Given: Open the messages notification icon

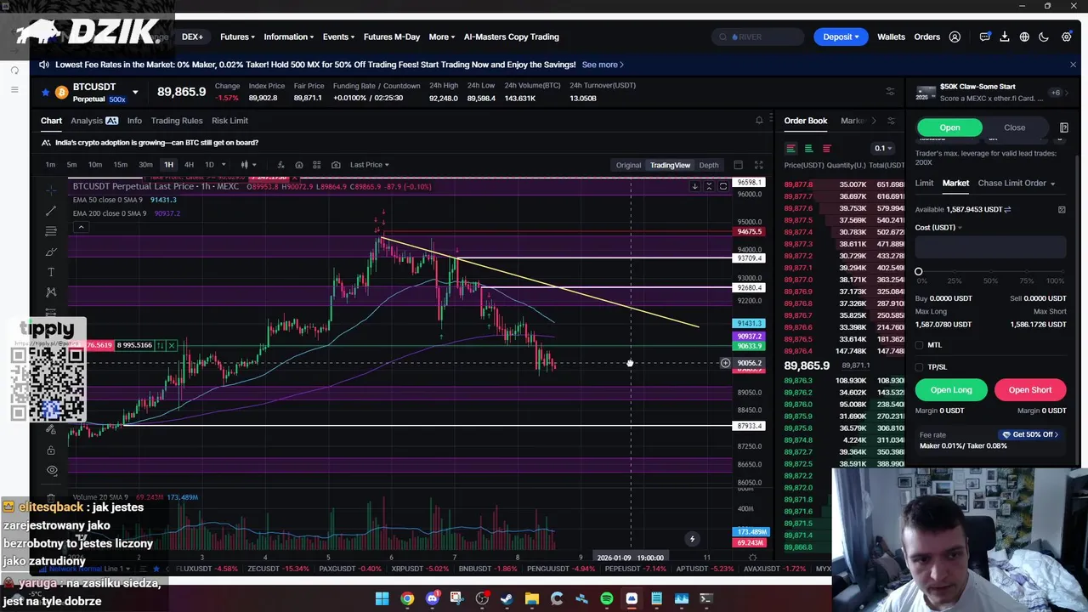Looking at the screenshot, I should 984,37.
